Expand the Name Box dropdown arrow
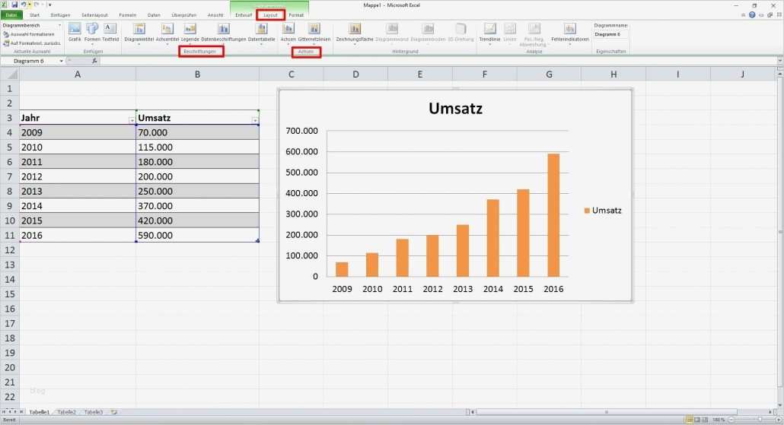The width and height of the screenshot is (784, 425). point(61,61)
